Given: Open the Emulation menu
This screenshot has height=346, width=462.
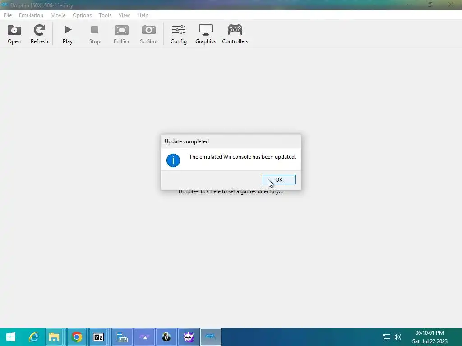Looking at the screenshot, I should click(x=31, y=15).
